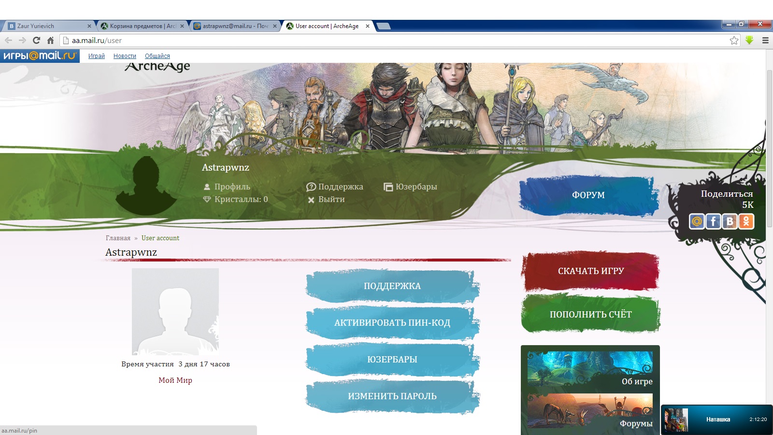Bookmark this page with the star icon
The image size is (773, 435).
(x=734, y=41)
